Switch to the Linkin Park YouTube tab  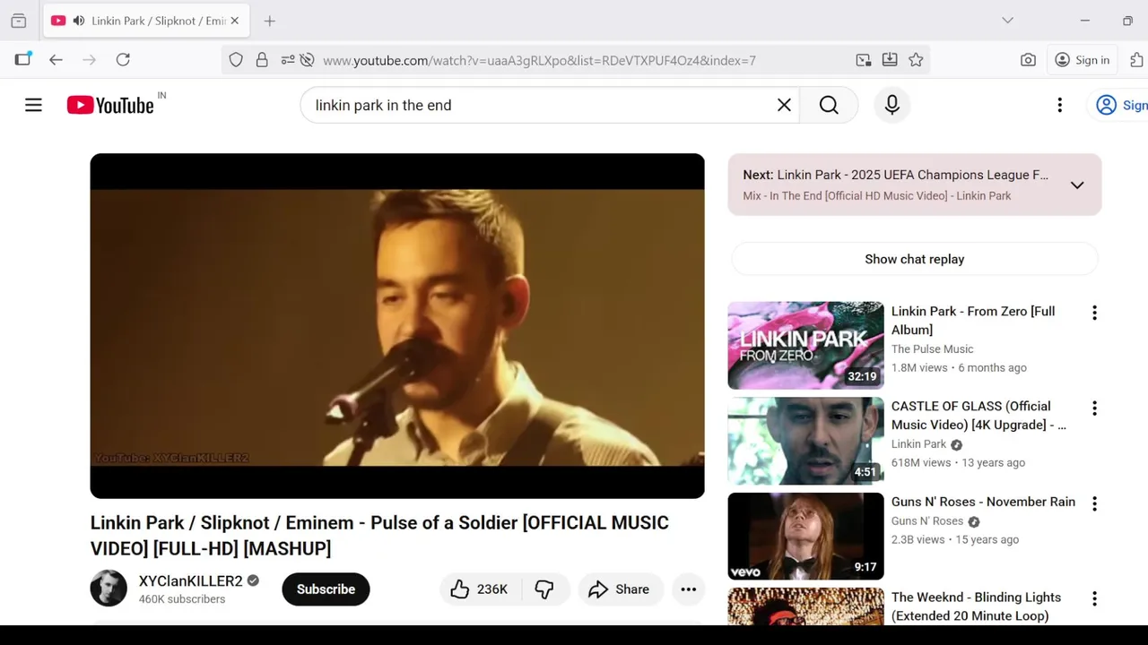pyautogui.click(x=146, y=21)
